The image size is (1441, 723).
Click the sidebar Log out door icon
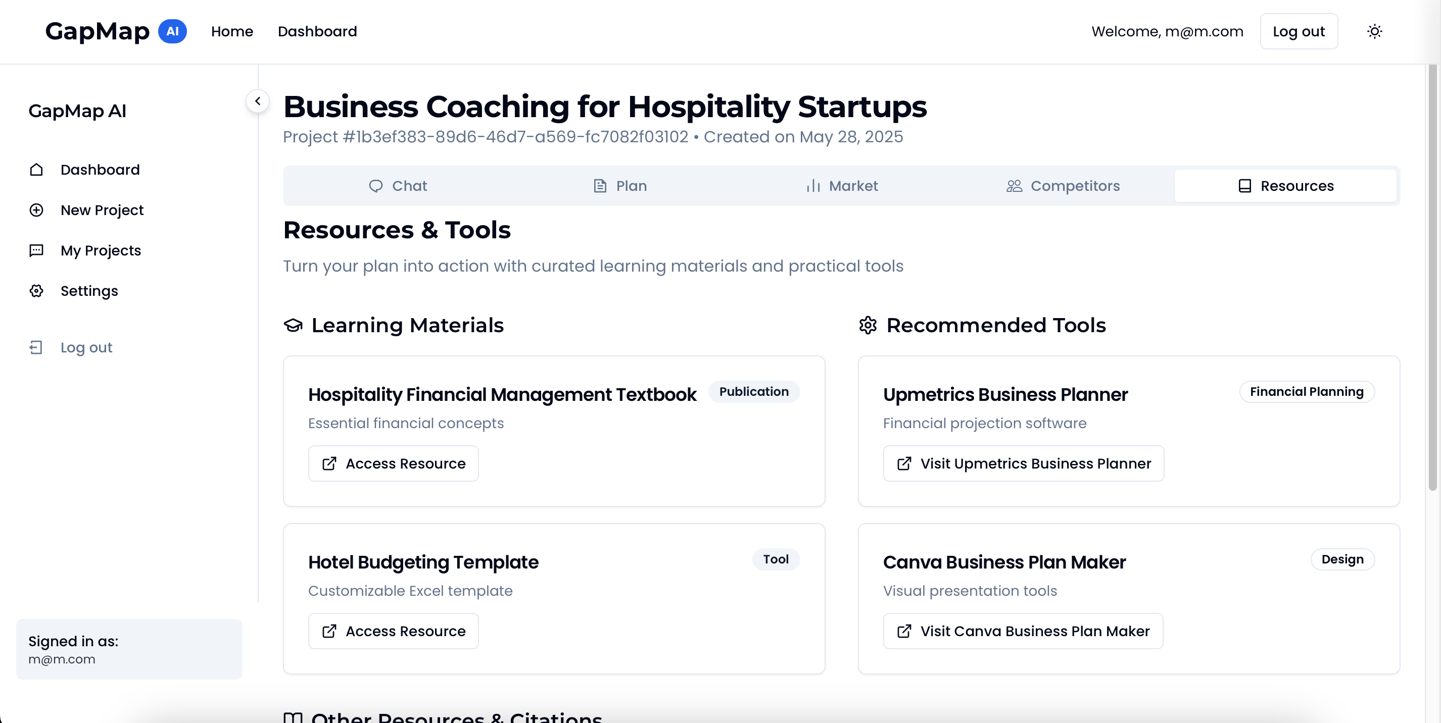[x=36, y=348]
